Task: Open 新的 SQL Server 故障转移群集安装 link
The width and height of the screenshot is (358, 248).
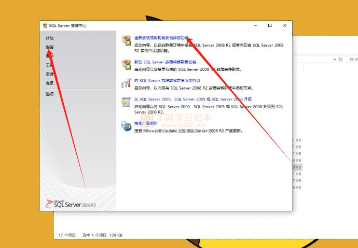Action: coord(165,62)
